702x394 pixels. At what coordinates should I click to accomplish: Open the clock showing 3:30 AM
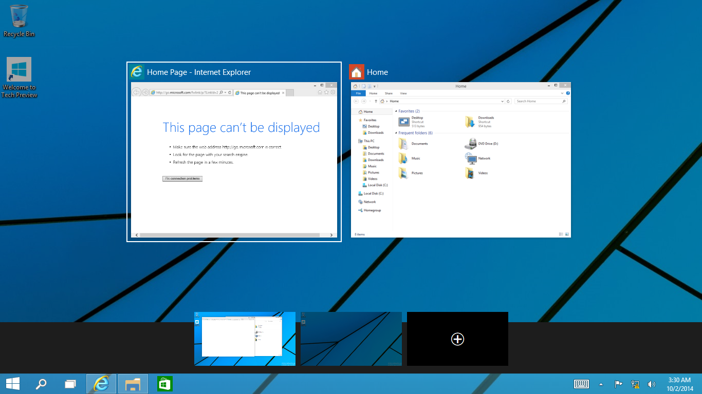[679, 384]
